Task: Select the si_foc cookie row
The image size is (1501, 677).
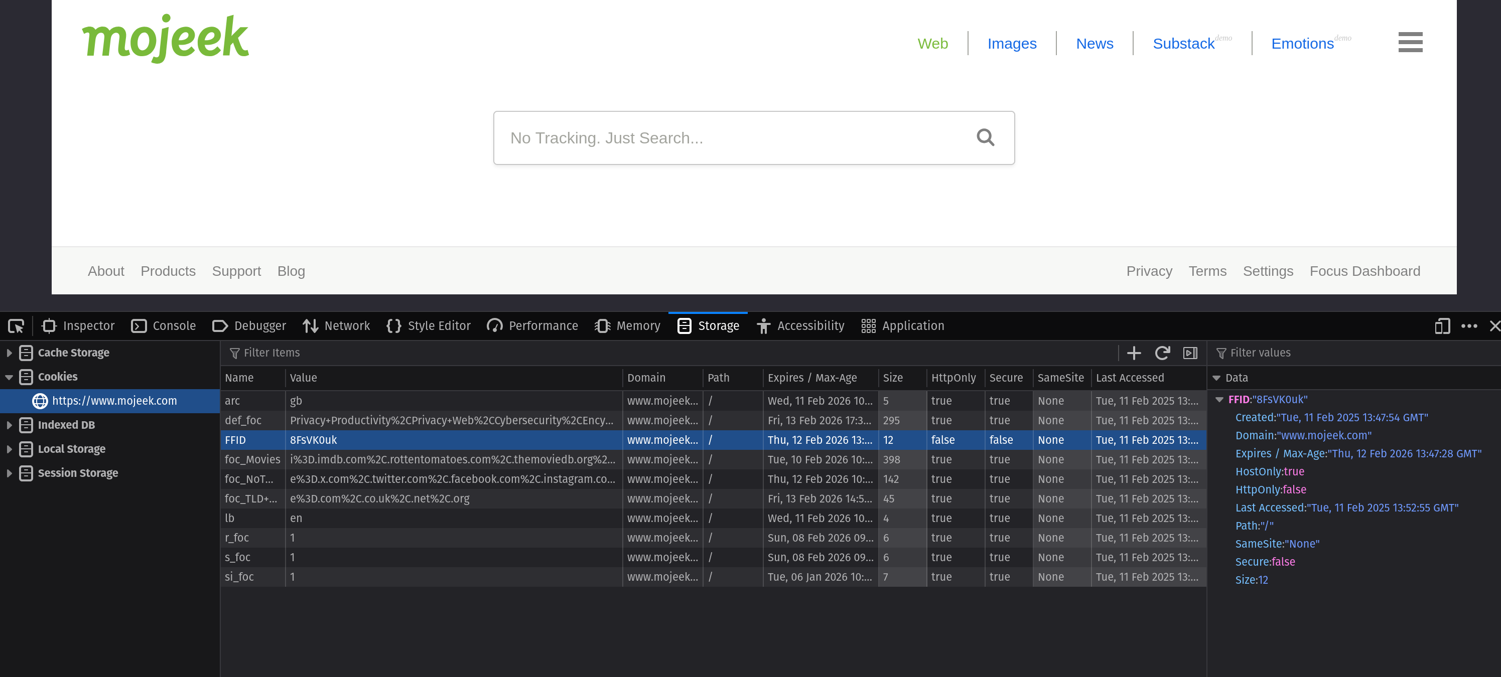Action: pos(713,577)
